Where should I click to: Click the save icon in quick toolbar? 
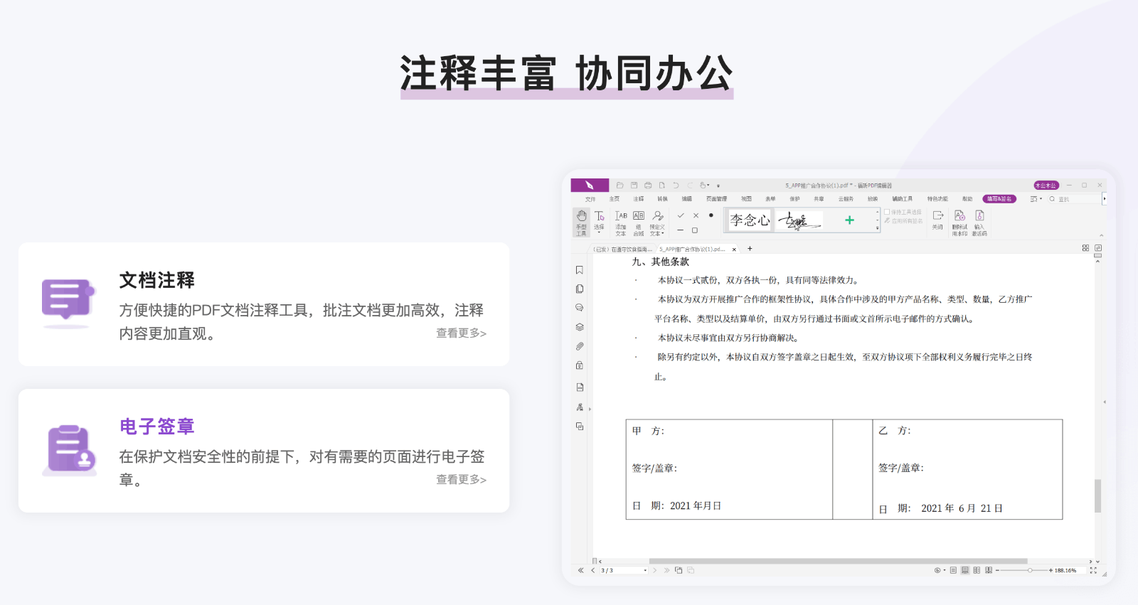coord(634,186)
